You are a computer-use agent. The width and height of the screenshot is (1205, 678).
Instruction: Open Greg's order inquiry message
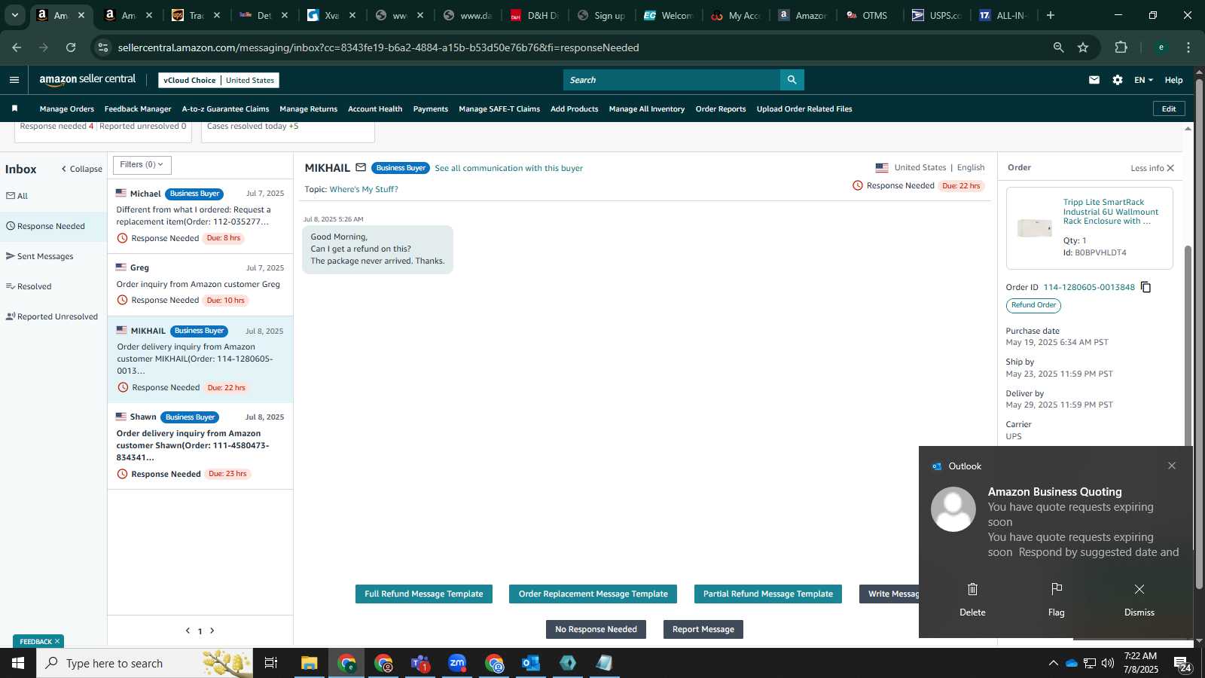point(200,285)
